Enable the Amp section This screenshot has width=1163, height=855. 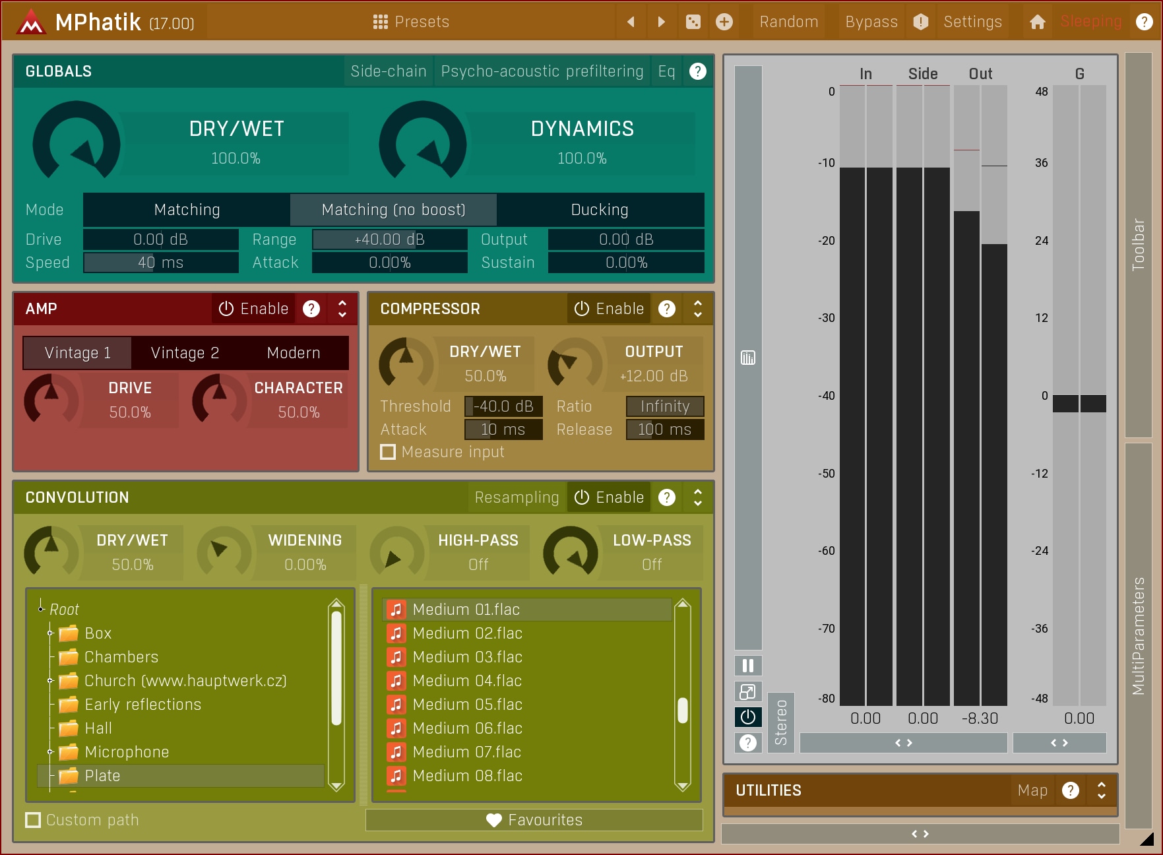[254, 309]
